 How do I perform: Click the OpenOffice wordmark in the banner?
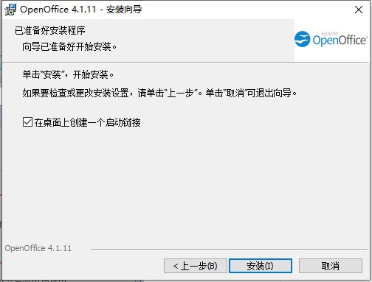340,40
